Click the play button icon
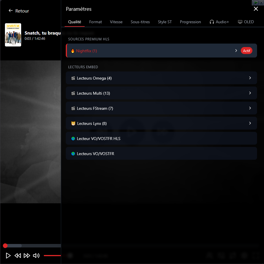The height and width of the screenshot is (264, 264). tap(8, 255)
